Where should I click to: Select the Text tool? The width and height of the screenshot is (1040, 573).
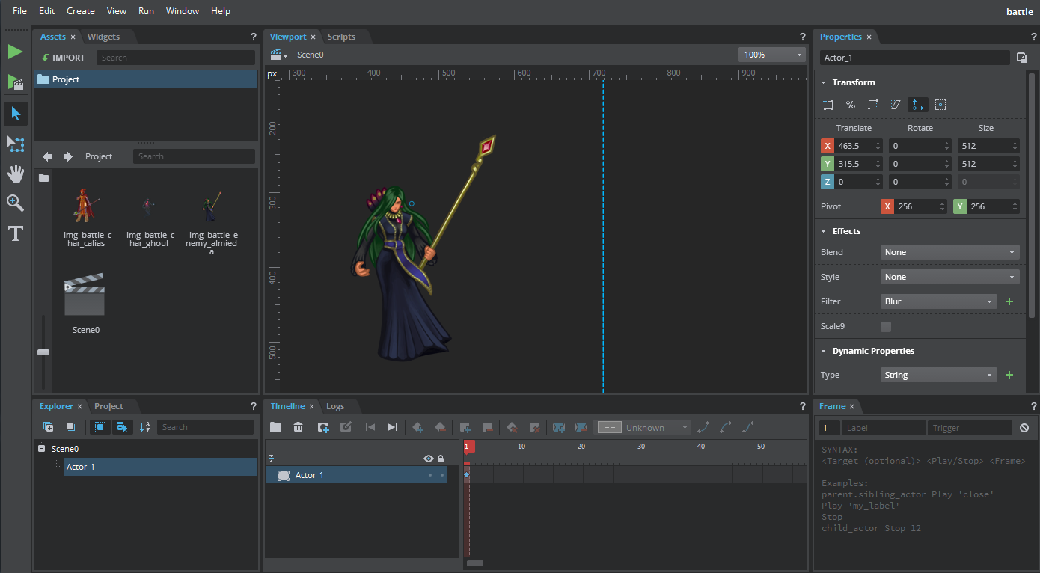pyautogui.click(x=16, y=233)
